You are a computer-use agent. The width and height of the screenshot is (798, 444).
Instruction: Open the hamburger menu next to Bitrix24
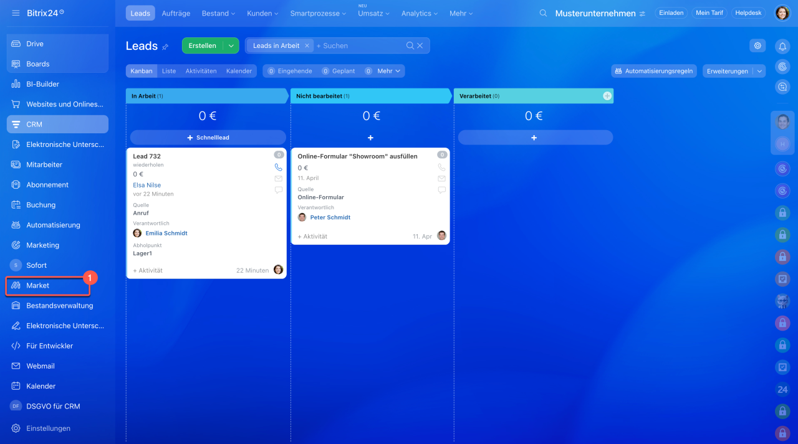(16, 13)
